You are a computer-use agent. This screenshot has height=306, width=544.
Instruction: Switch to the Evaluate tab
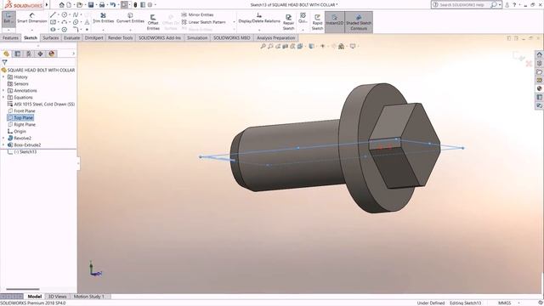[x=71, y=37]
